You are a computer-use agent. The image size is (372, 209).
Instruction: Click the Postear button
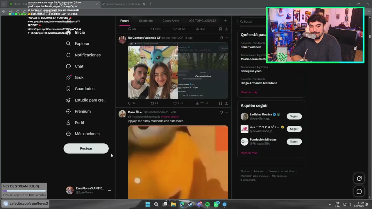coord(86,148)
